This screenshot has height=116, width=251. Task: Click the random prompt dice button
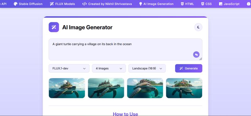click(196, 55)
